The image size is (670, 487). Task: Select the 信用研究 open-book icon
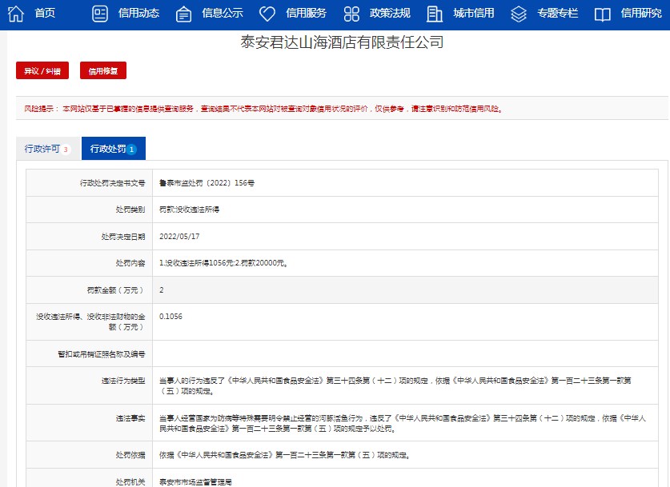coord(604,13)
